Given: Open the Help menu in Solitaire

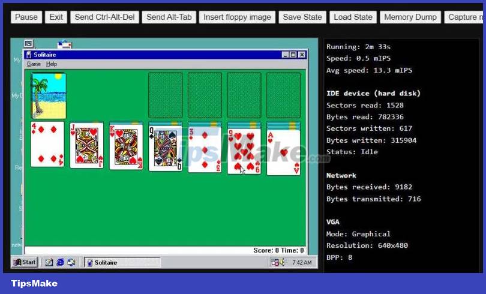Looking at the screenshot, I should coord(52,64).
